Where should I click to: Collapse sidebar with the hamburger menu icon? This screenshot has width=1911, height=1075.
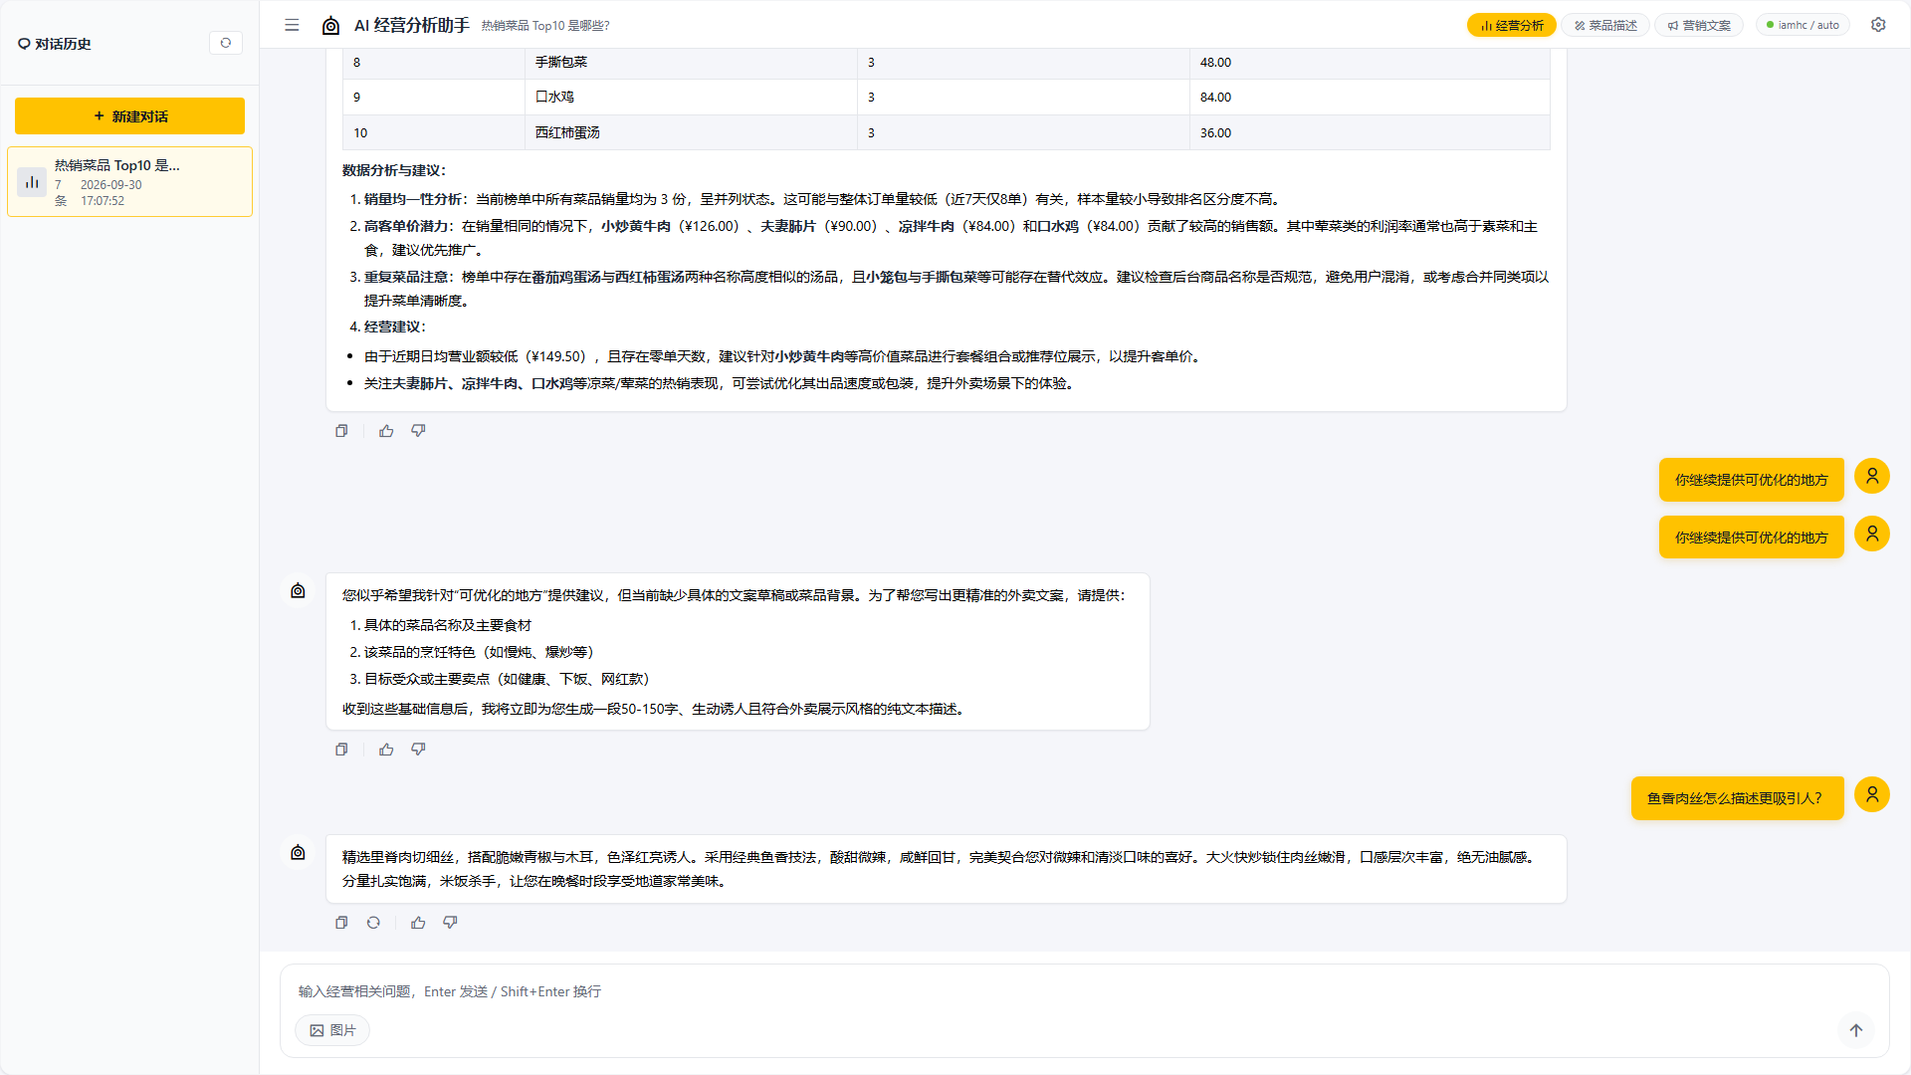coord(292,25)
